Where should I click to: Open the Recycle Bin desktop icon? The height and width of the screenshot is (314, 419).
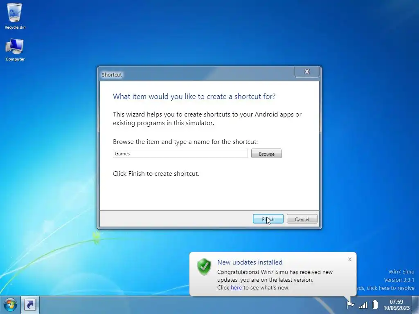tap(15, 16)
